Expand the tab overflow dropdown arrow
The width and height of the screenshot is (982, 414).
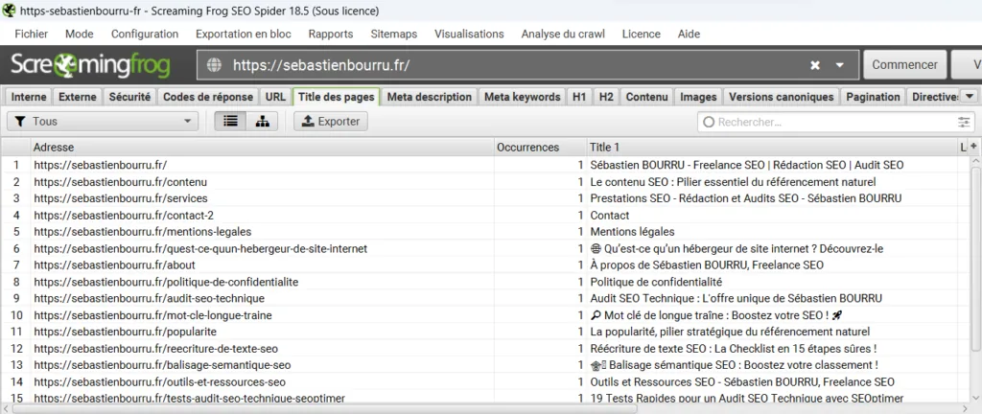pos(970,97)
